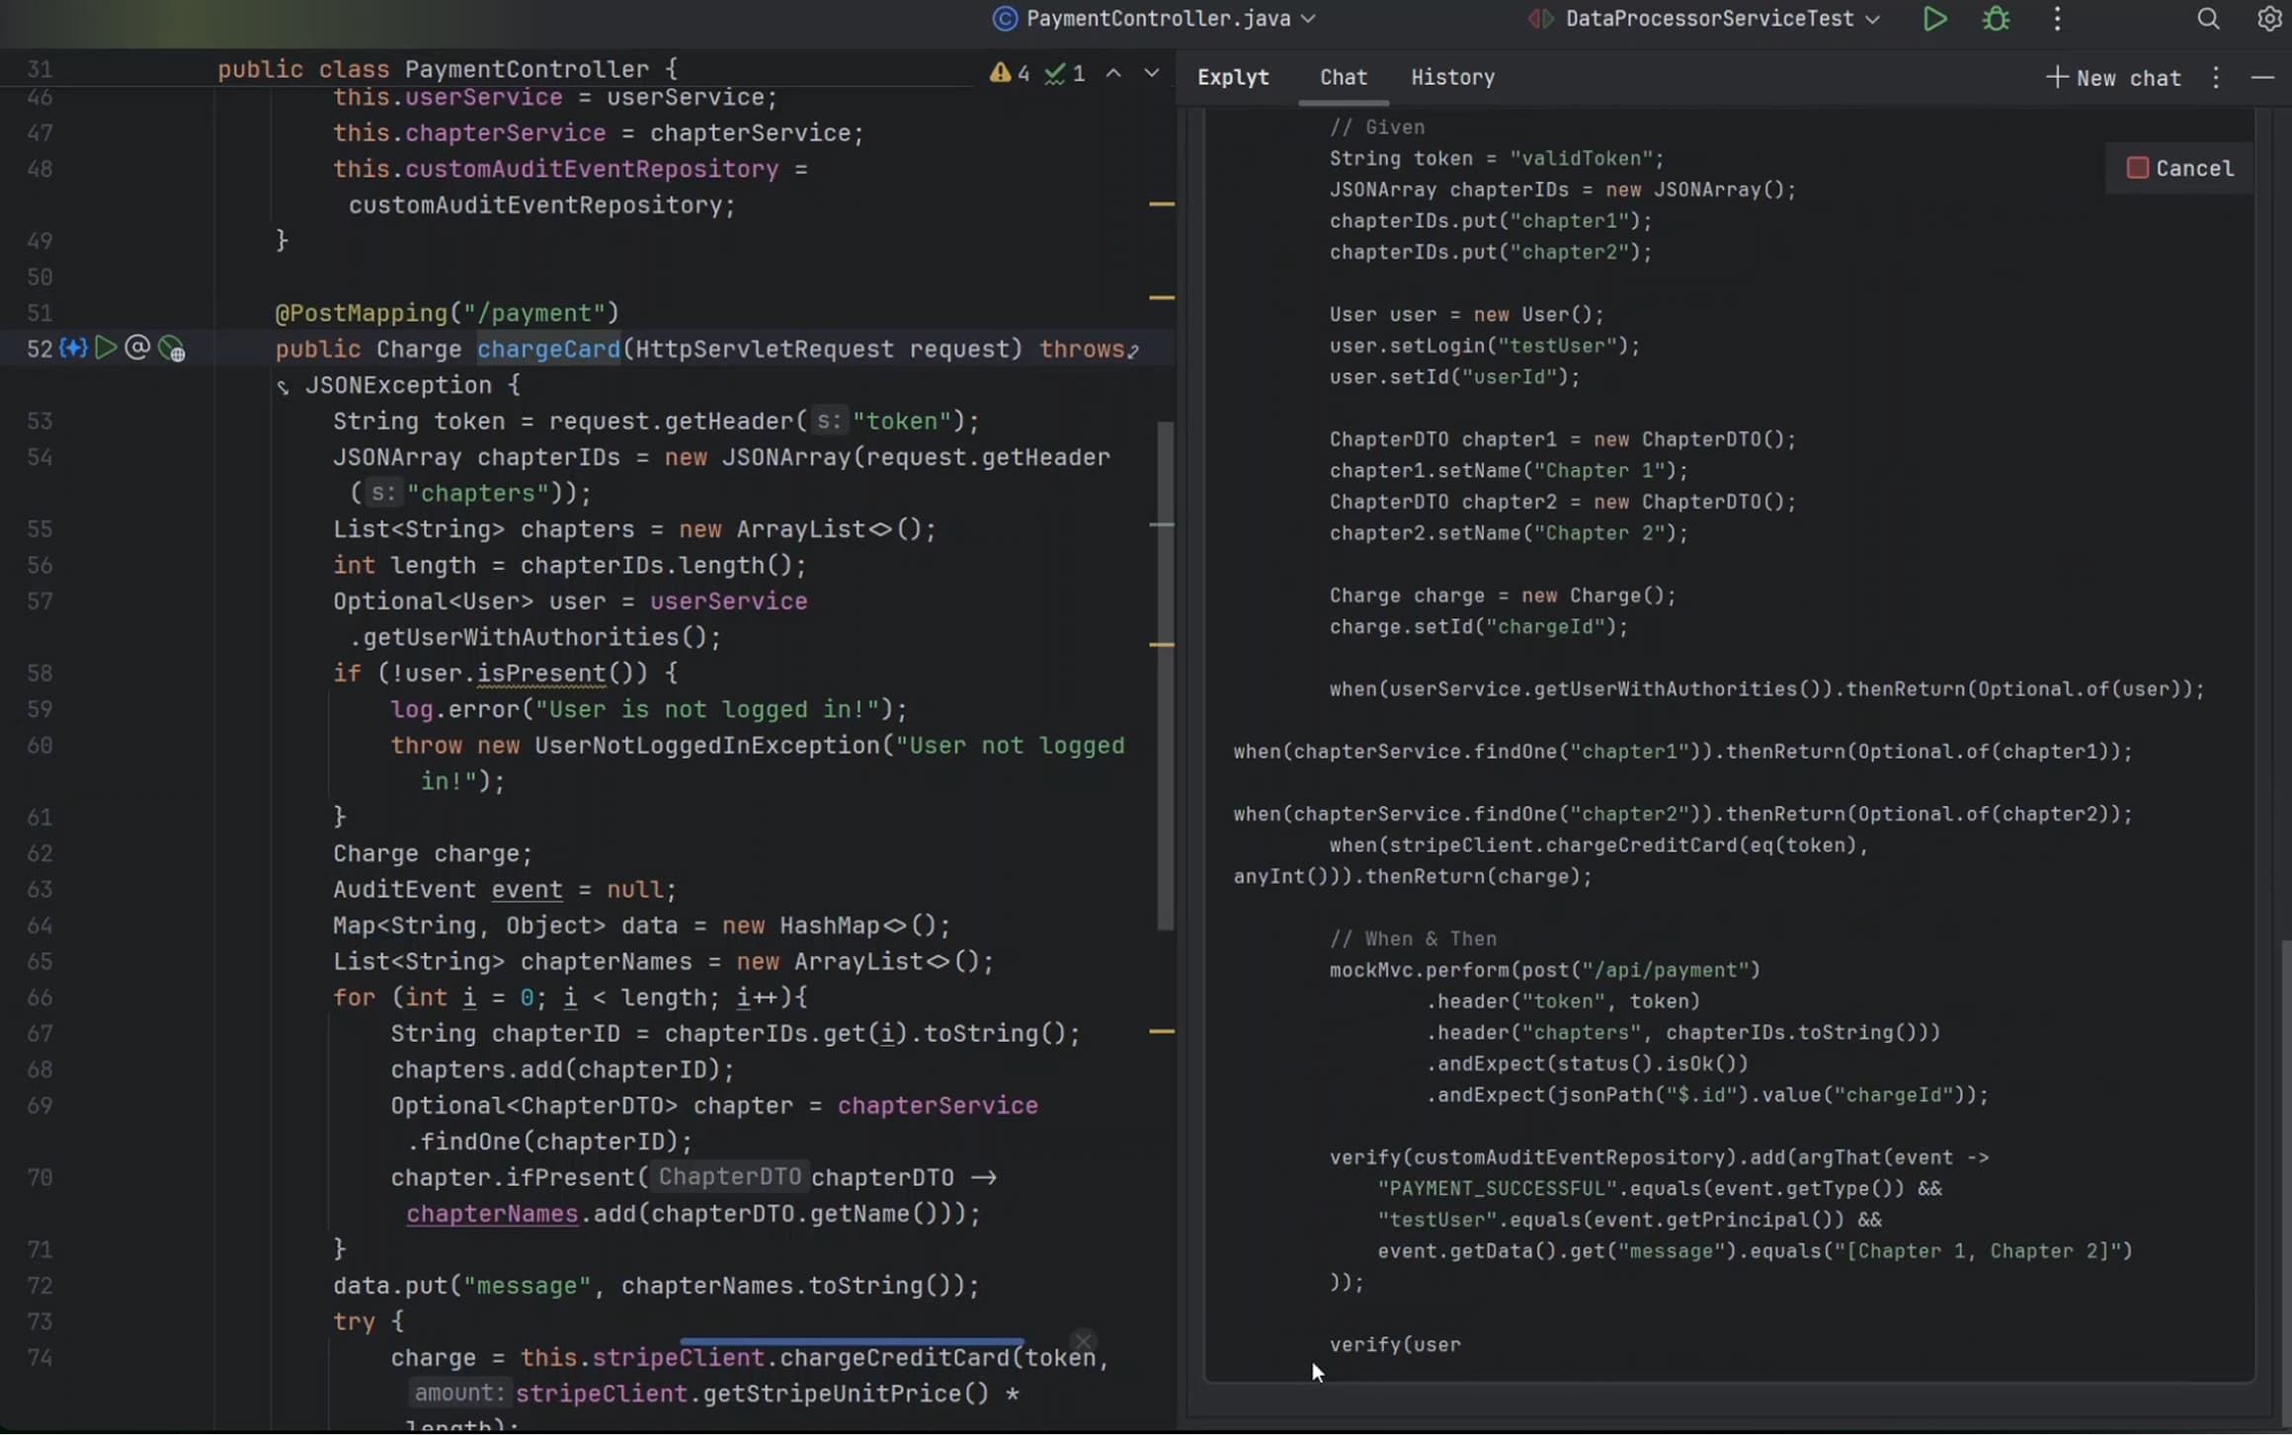
Task: Go to previous highlighted problem arrow
Action: click(1113, 73)
